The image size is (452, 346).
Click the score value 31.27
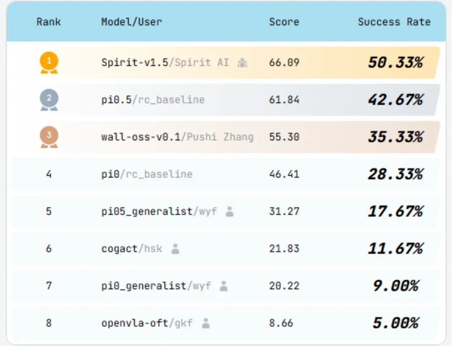click(284, 211)
